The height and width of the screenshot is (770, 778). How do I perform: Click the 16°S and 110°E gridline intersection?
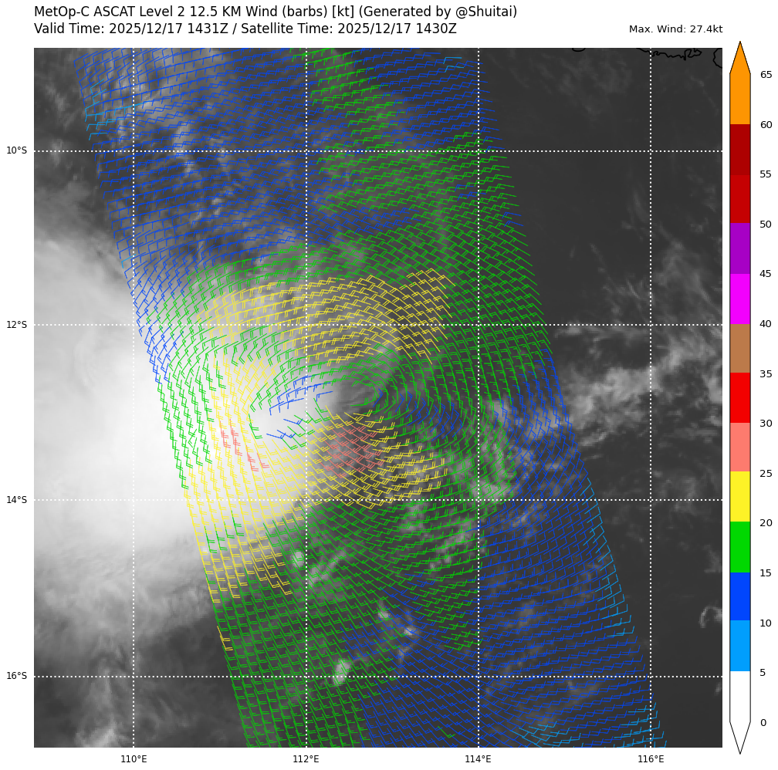134,677
